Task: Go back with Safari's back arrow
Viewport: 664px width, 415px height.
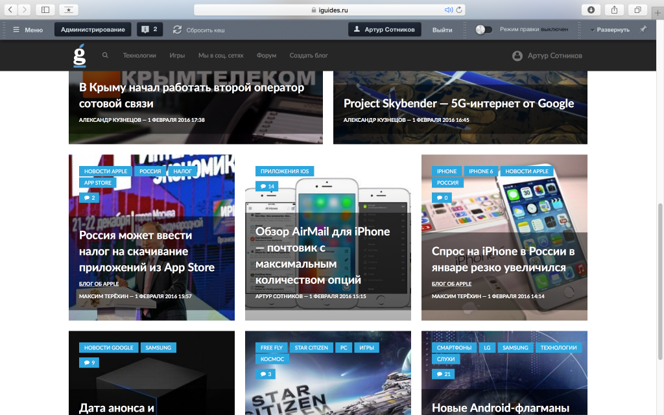Action: [10, 9]
